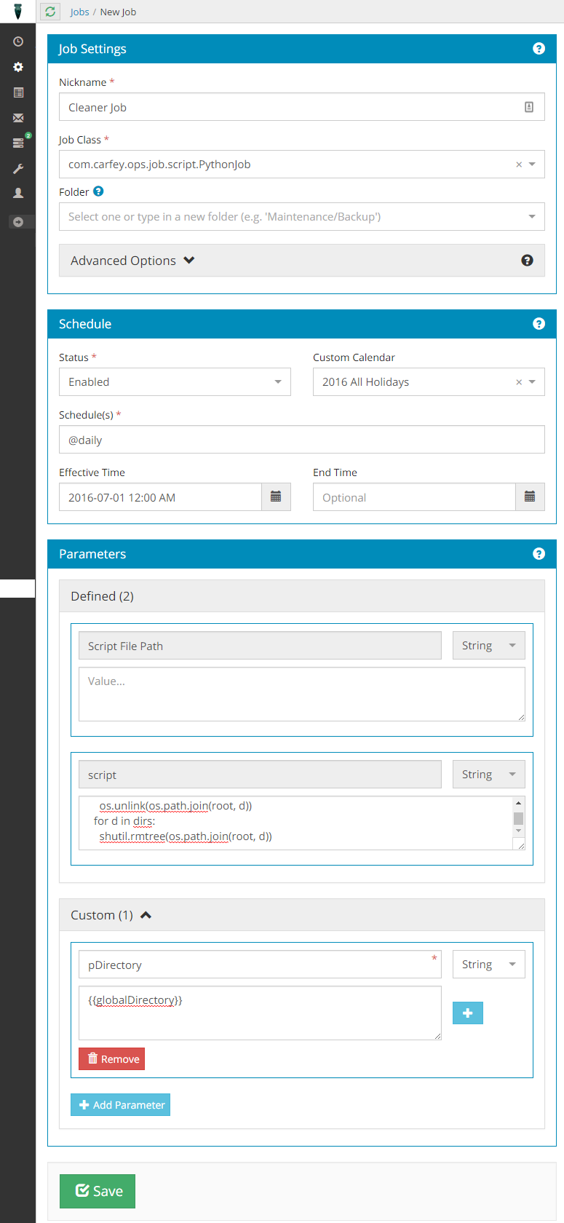Open the Effective Time calendar picker
The image size is (564, 1223).
276,497
